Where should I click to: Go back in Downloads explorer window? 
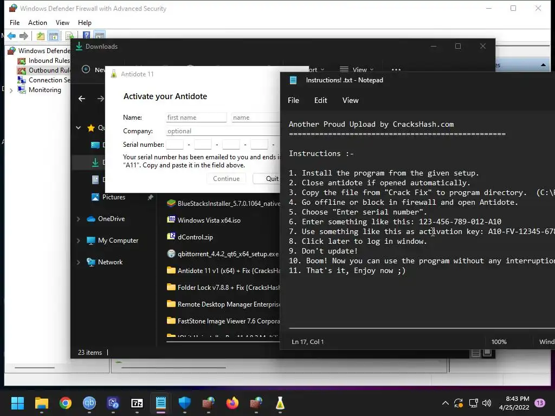(x=82, y=99)
